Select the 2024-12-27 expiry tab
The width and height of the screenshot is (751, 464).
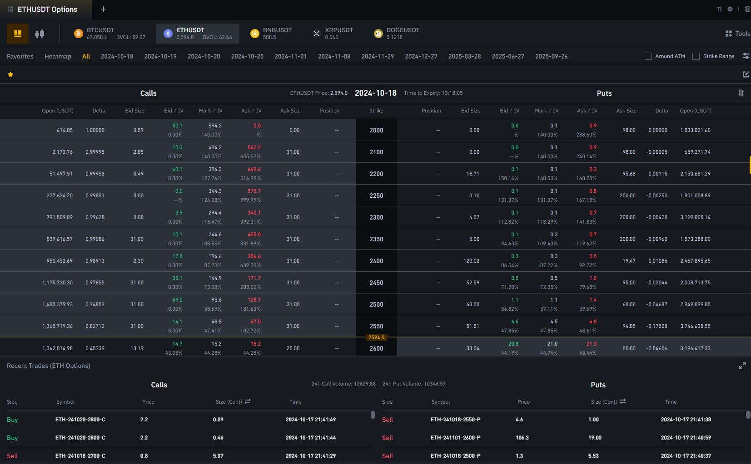coord(421,56)
